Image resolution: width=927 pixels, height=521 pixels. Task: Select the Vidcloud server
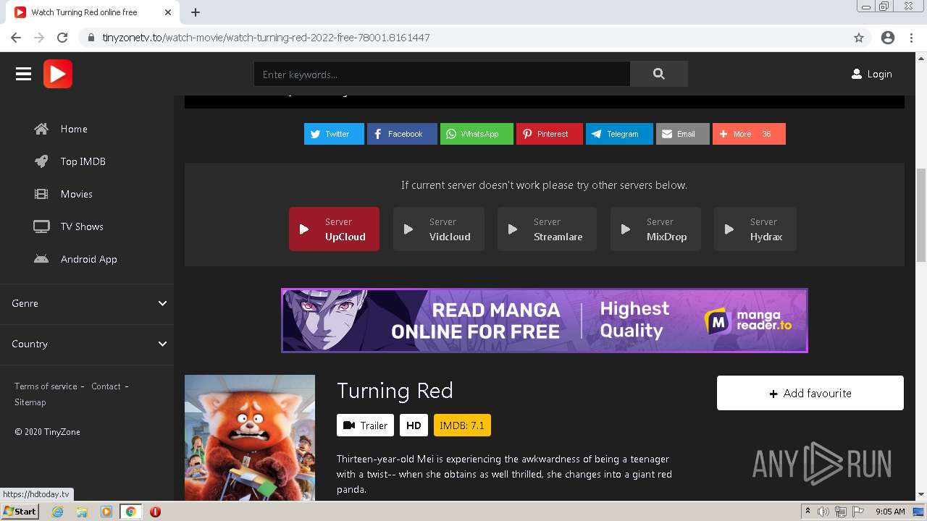pos(439,229)
